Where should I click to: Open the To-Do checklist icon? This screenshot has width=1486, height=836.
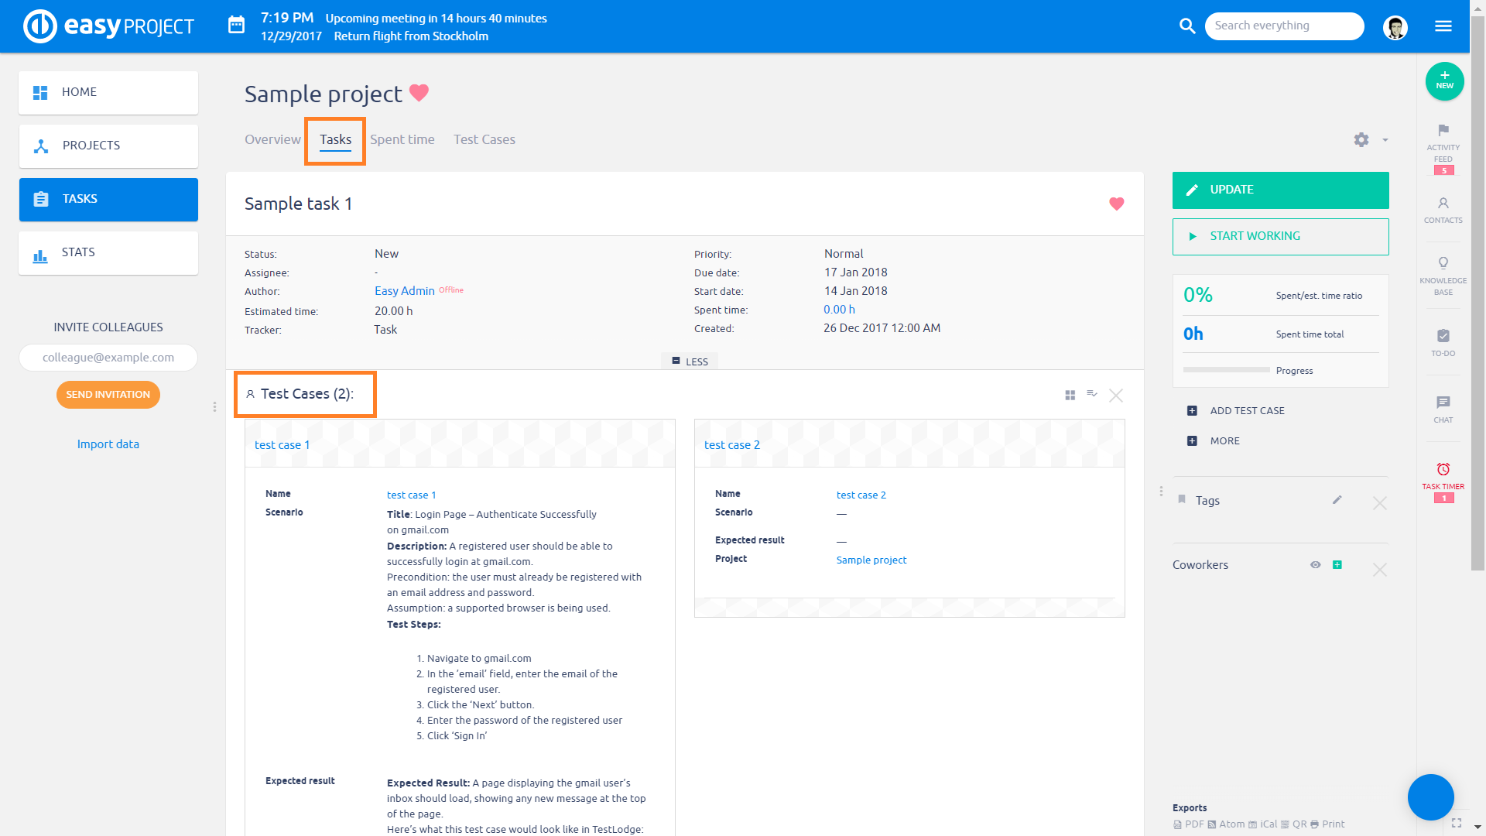point(1443,336)
